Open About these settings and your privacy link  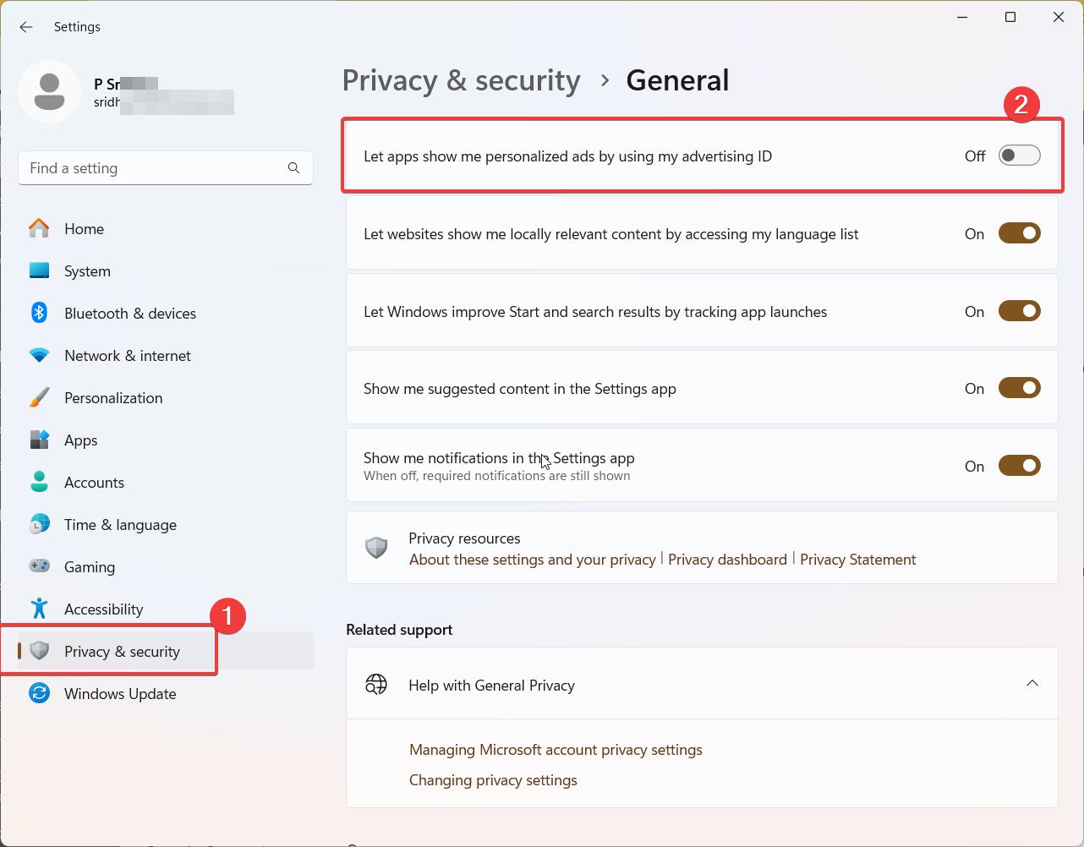(533, 560)
